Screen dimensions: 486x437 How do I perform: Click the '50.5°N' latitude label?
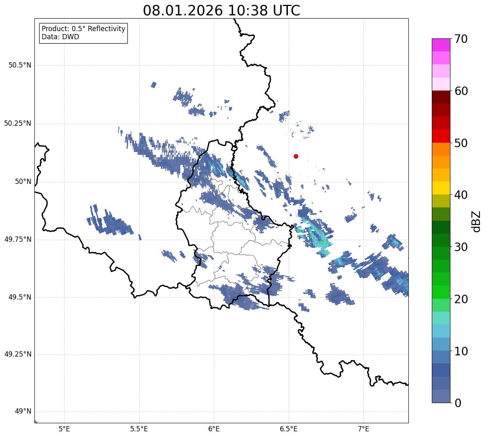20,65
